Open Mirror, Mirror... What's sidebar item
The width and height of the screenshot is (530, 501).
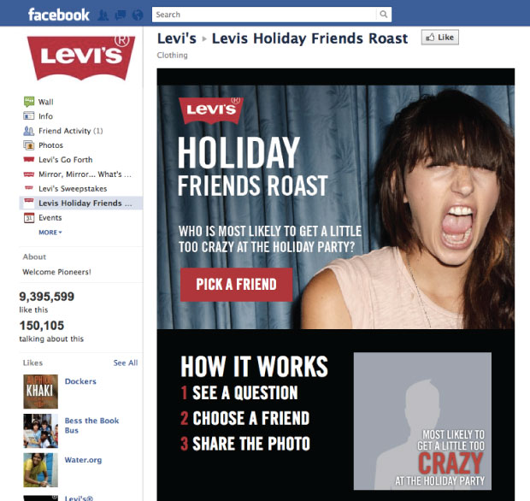85,174
